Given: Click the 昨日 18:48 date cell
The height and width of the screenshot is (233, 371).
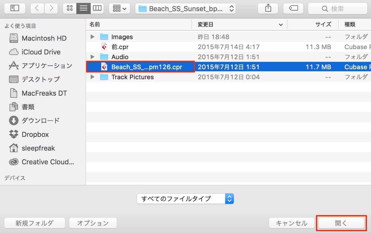Looking at the screenshot, I should [214, 37].
